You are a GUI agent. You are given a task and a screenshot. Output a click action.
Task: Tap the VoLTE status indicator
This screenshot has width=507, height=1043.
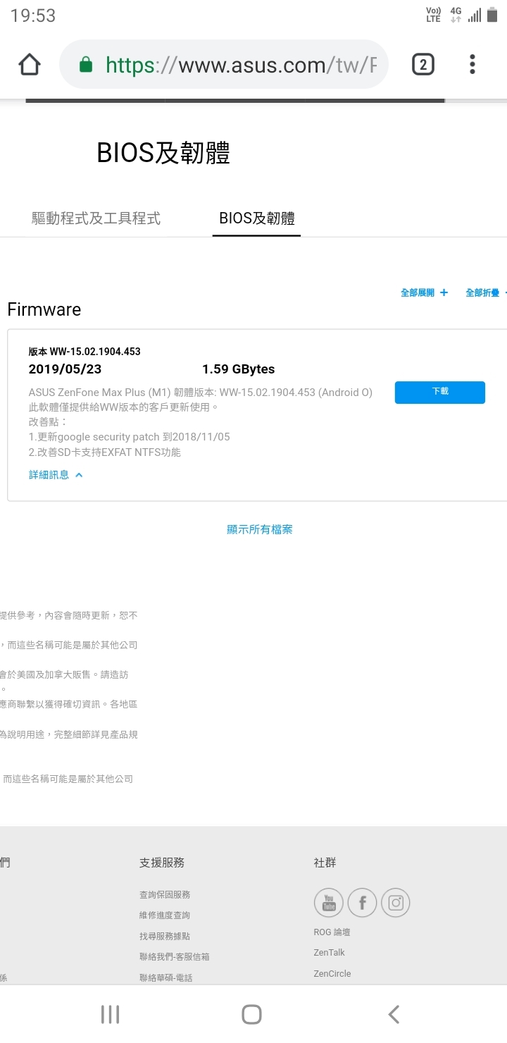coord(433,15)
